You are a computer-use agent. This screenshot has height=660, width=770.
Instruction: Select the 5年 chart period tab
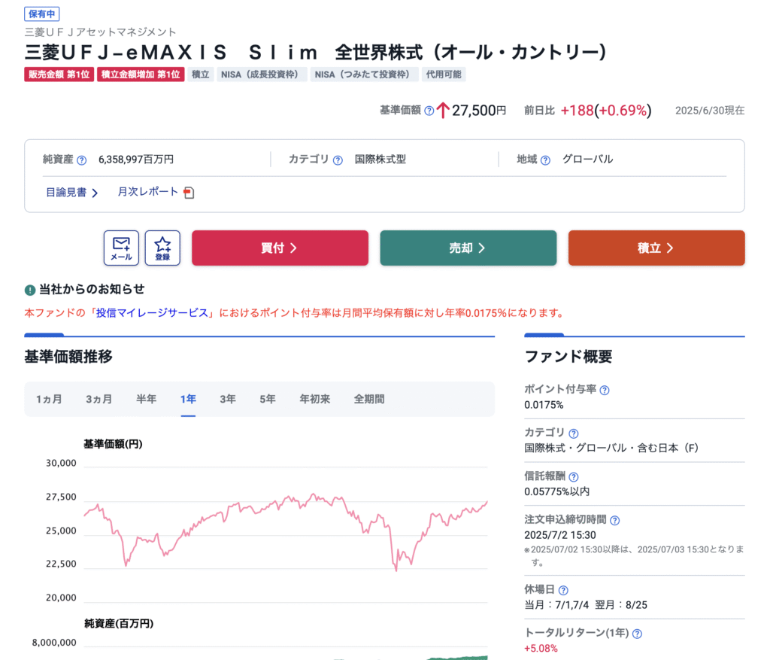pyautogui.click(x=268, y=399)
